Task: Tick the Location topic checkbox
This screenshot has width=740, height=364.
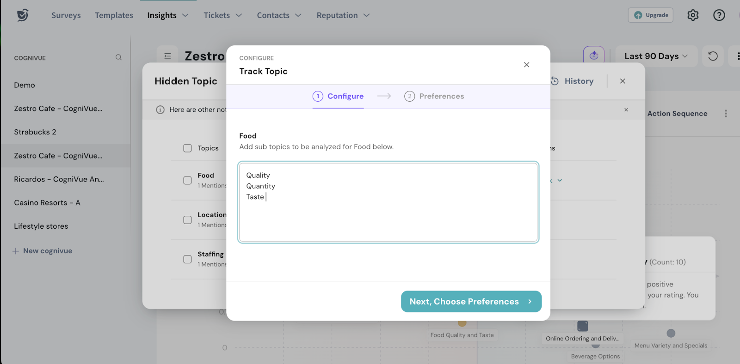Action: pos(187,220)
